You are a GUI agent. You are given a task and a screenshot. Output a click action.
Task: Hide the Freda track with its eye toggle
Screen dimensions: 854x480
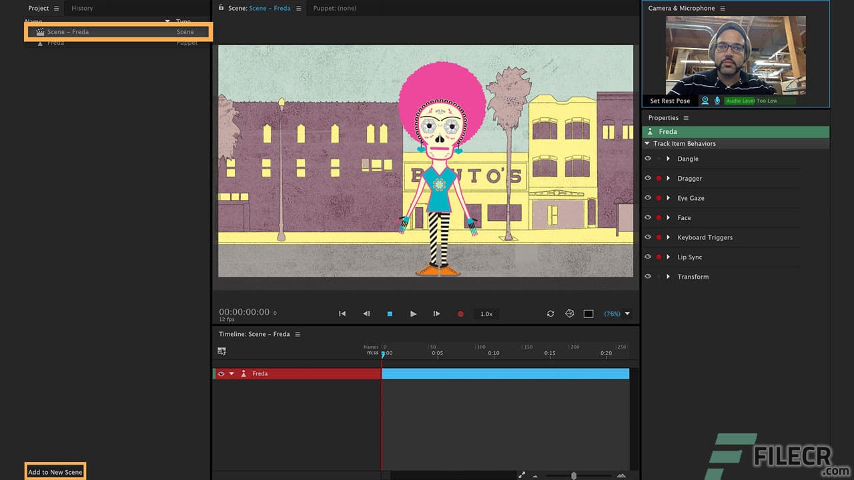click(x=221, y=373)
